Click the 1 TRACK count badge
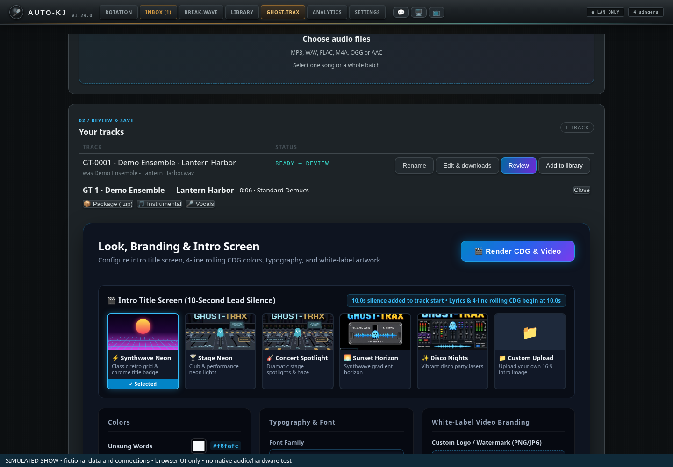 [577, 127]
